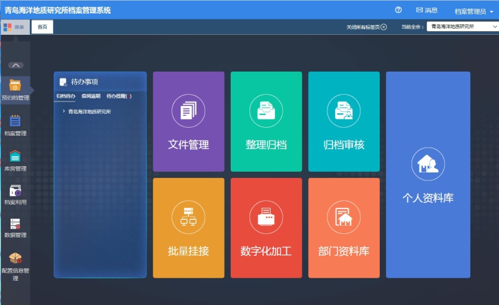Viewport: 499px width, 305px height.
Task: Open 档案利用 from the sidebar
Action: (x=15, y=194)
